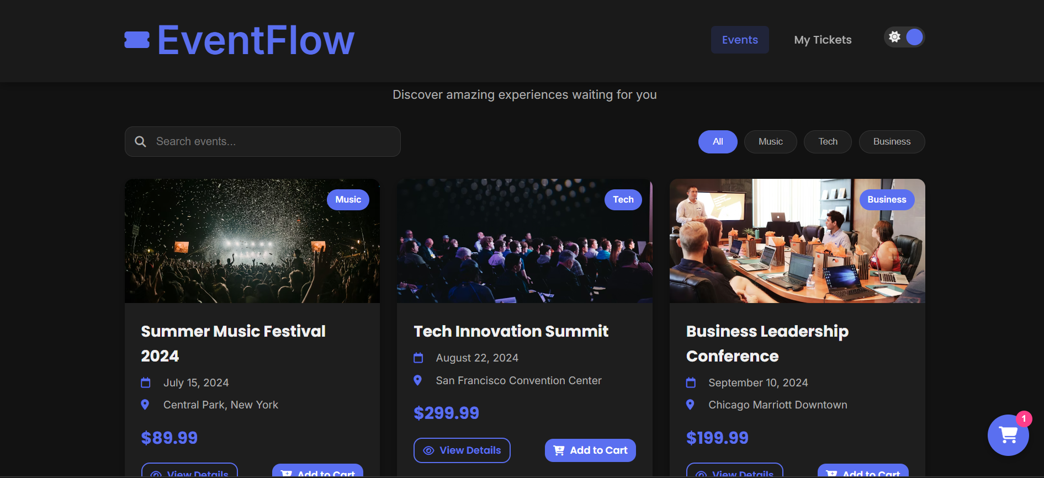The height and width of the screenshot is (478, 1044).
Task: Click the Summer Music Festival photo
Action: (x=252, y=241)
